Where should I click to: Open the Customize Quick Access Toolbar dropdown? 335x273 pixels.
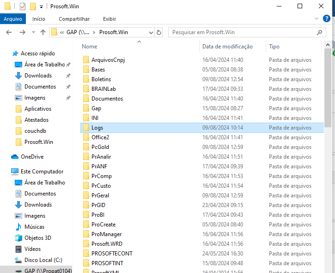coord(41,7)
